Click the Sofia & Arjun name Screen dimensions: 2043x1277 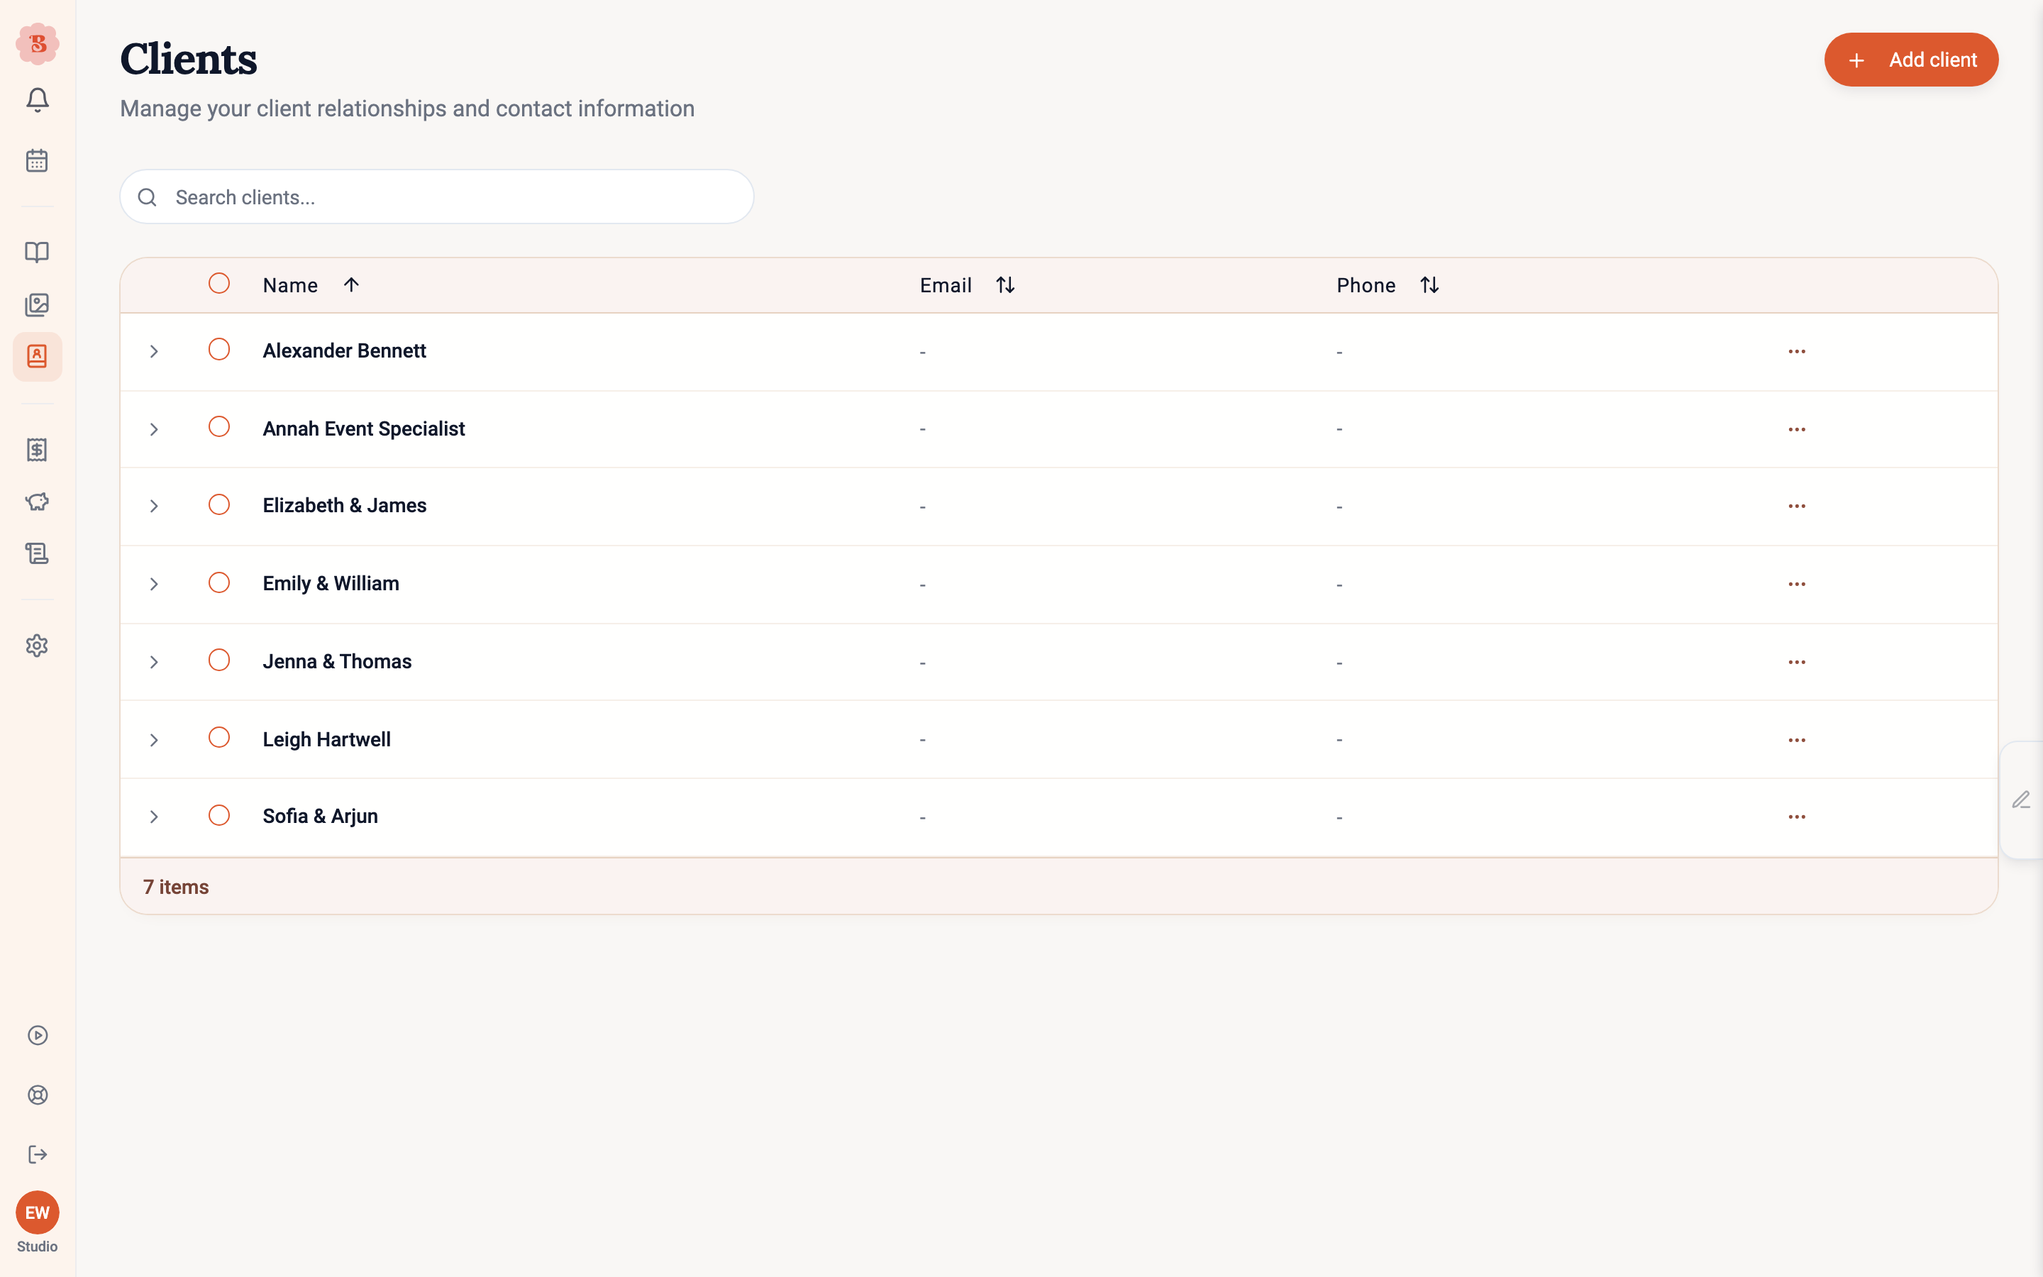pyautogui.click(x=320, y=816)
